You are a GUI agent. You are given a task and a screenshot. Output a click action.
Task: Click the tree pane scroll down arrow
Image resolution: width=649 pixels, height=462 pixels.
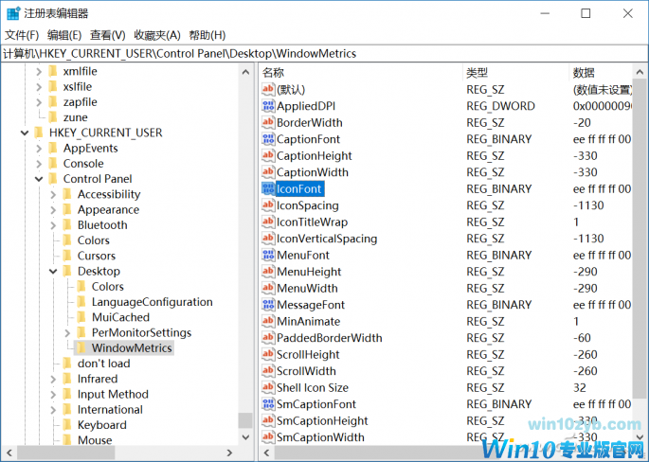click(x=245, y=437)
